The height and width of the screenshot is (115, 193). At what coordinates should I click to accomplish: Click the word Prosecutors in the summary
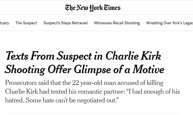coord(21,83)
